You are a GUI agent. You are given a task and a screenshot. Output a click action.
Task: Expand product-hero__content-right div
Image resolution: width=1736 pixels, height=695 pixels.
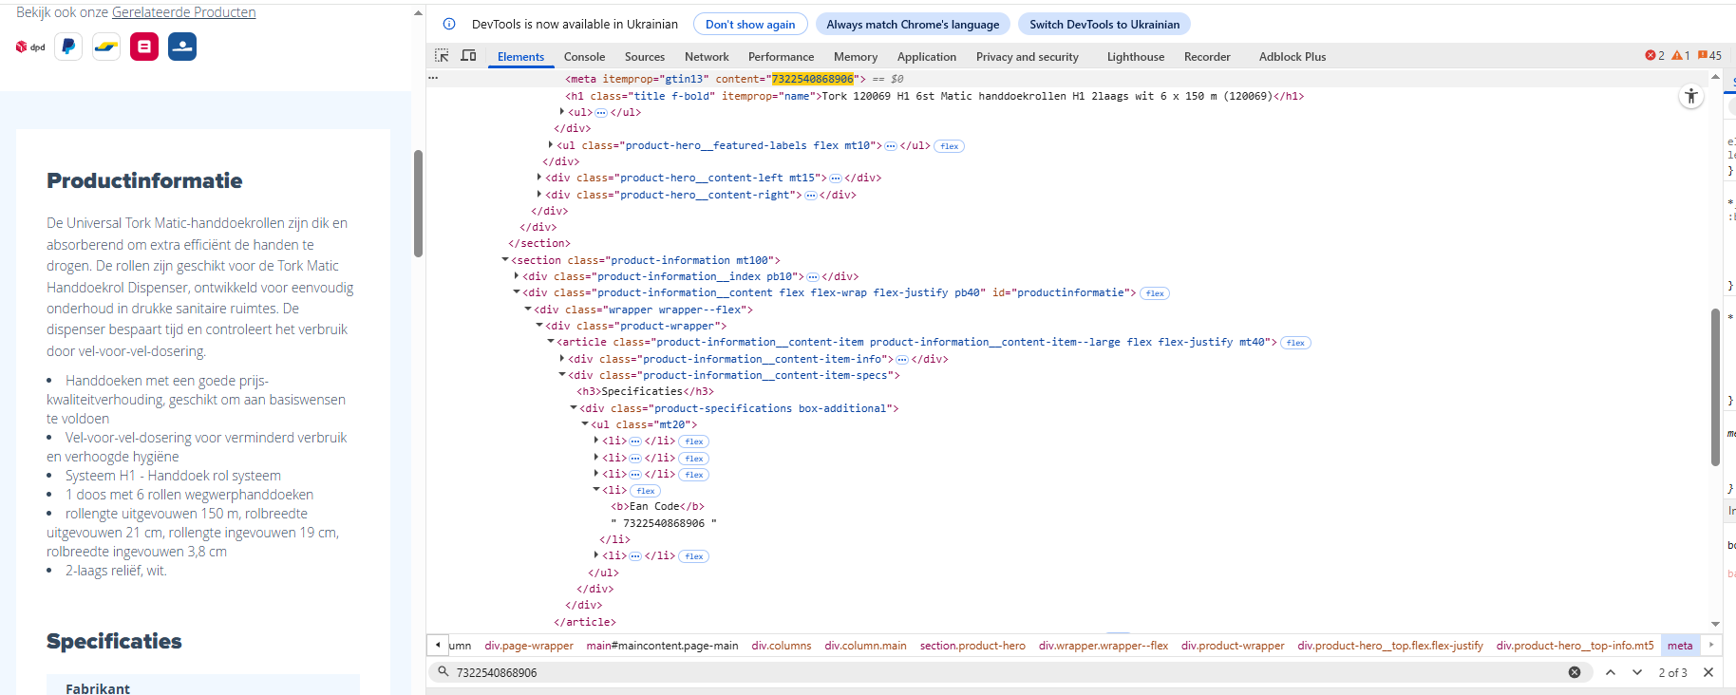[539, 195]
